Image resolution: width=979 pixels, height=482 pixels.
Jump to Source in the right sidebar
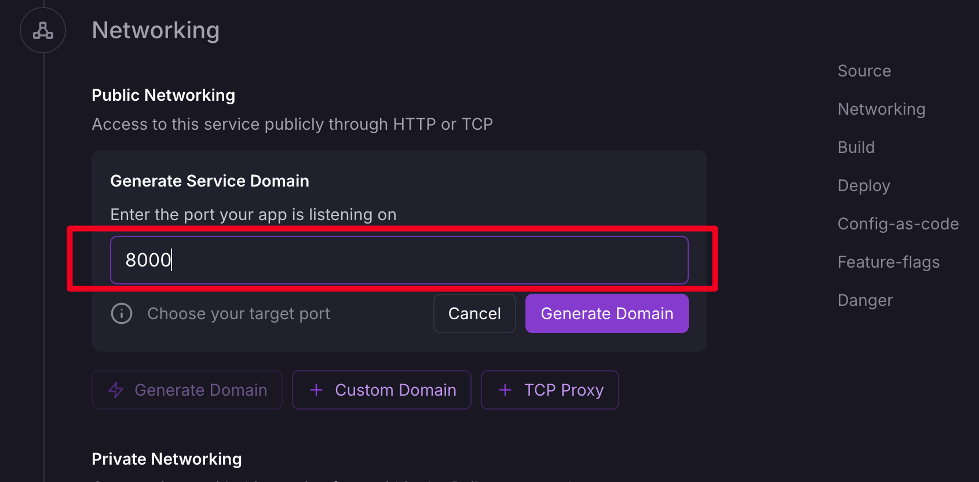coord(864,71)
